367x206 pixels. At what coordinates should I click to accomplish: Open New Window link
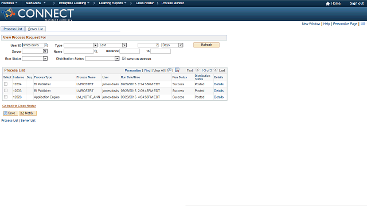pyautogui.click(x=311, y=24)
